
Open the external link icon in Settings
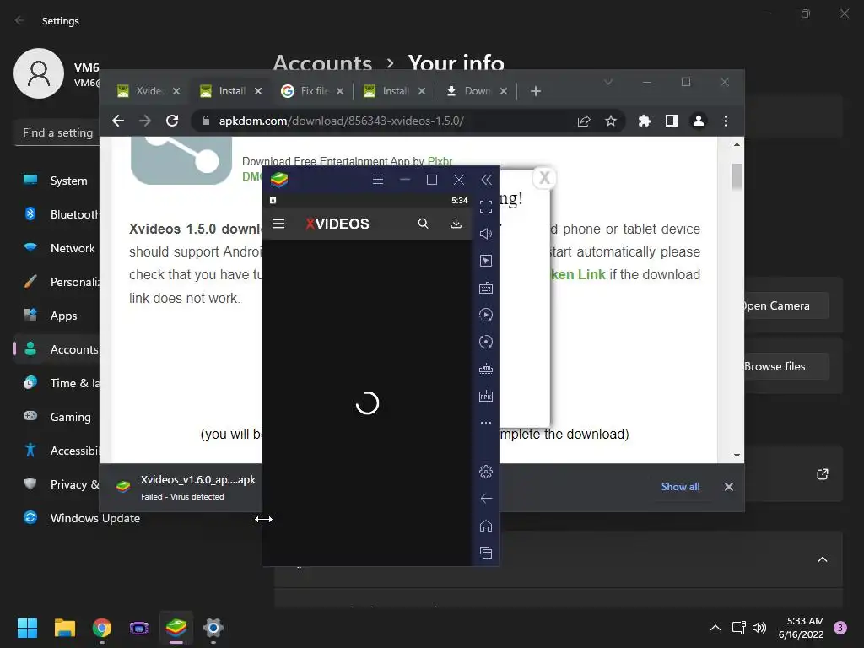822,474
